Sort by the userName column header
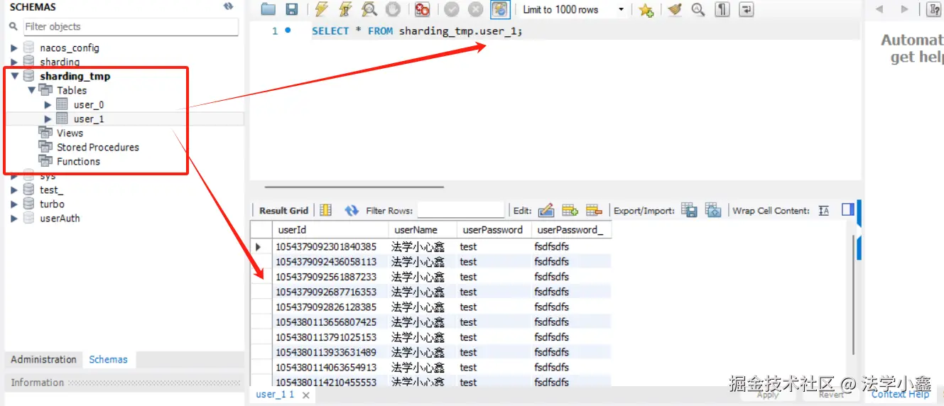Image resolution: width=944 pixels, height=406 pixels. [x=423, y=230]
